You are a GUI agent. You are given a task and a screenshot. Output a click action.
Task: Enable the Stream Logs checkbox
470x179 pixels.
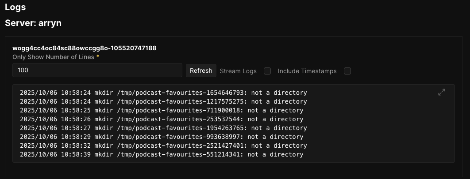pyautogui.click(x=267, y=71)
